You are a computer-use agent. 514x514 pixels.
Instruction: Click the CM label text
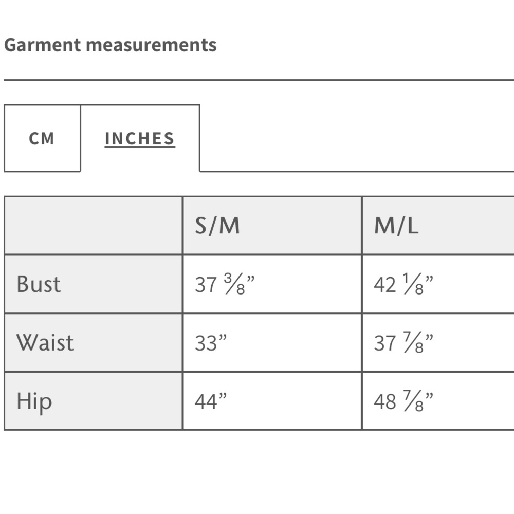pyautogui.click(x=42, y=139)
